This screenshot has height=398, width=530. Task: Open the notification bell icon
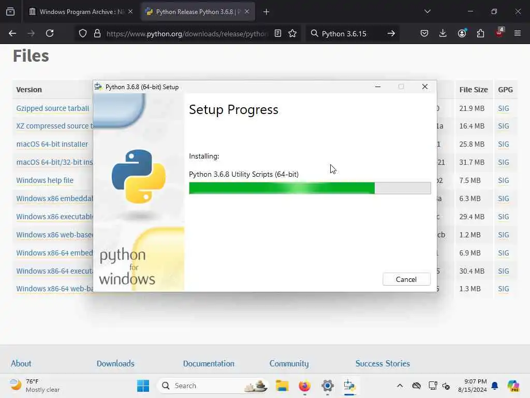[x=495, y=386]
